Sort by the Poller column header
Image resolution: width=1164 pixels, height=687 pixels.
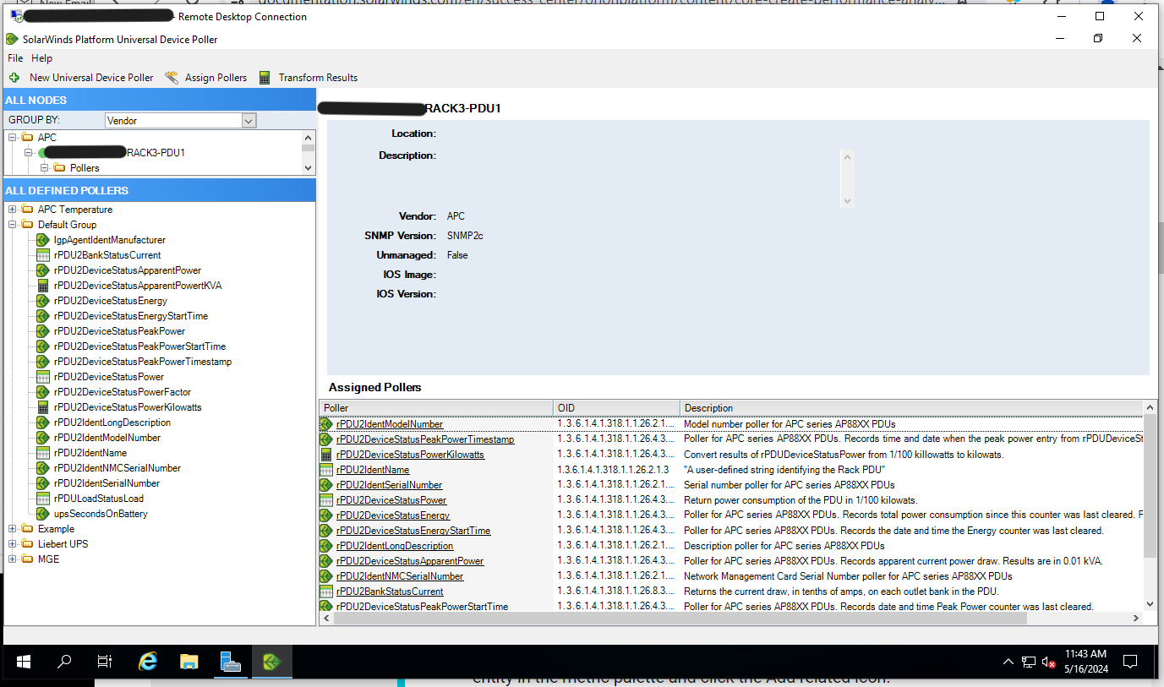click(x=436, y=408)
